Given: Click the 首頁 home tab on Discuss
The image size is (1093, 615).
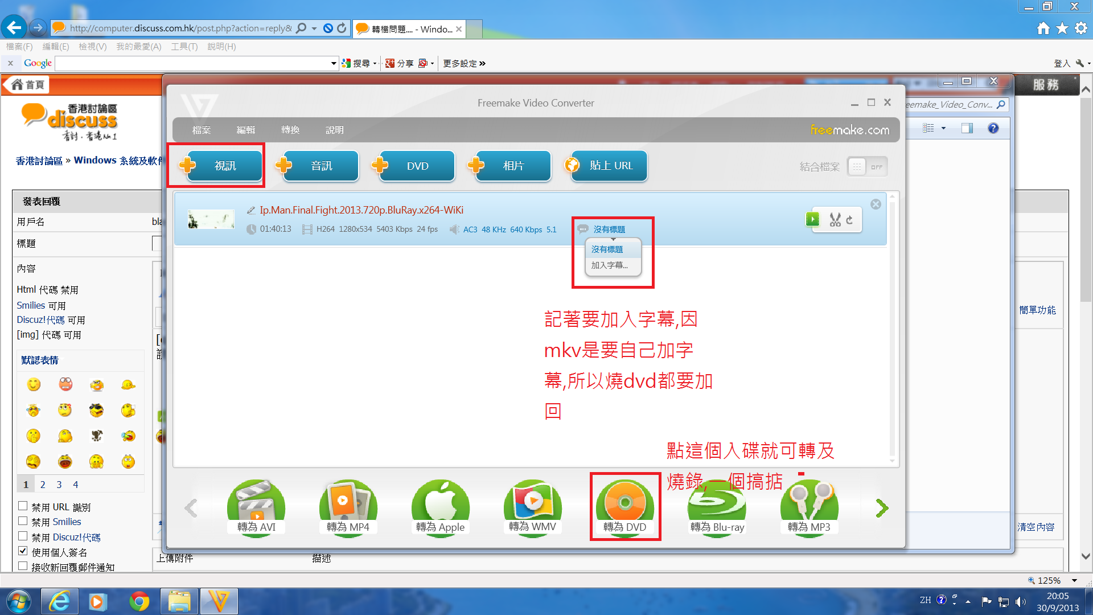Looking at the screenshot, I should (27, 84).
